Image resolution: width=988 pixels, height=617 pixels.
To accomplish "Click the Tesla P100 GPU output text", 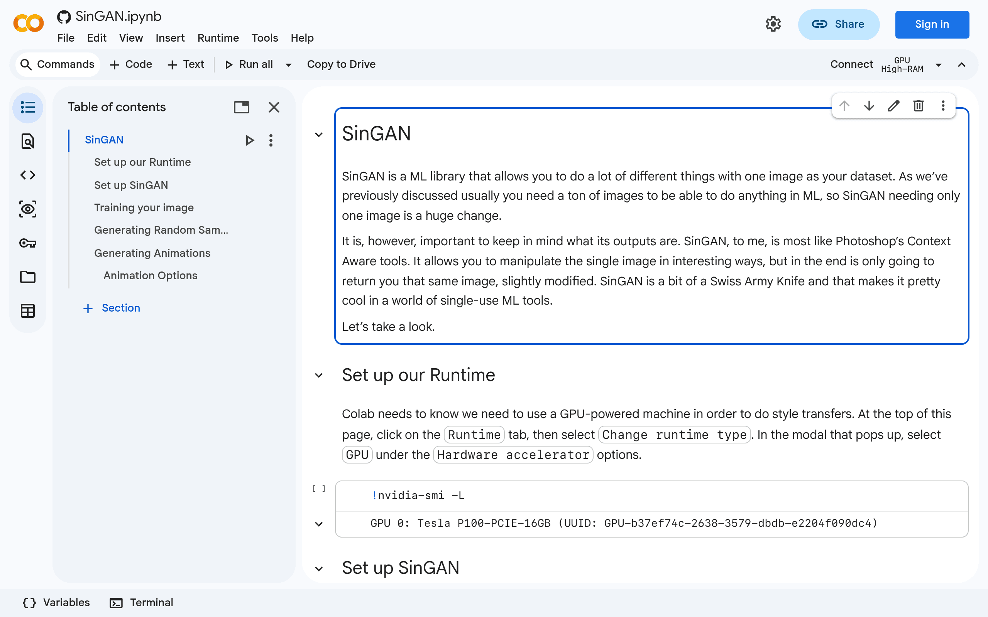I will (624, 523).
